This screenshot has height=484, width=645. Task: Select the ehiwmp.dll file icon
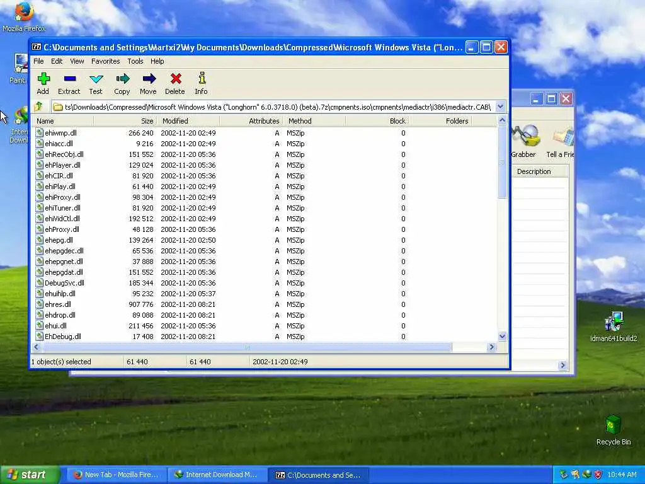tap(39, 132)
